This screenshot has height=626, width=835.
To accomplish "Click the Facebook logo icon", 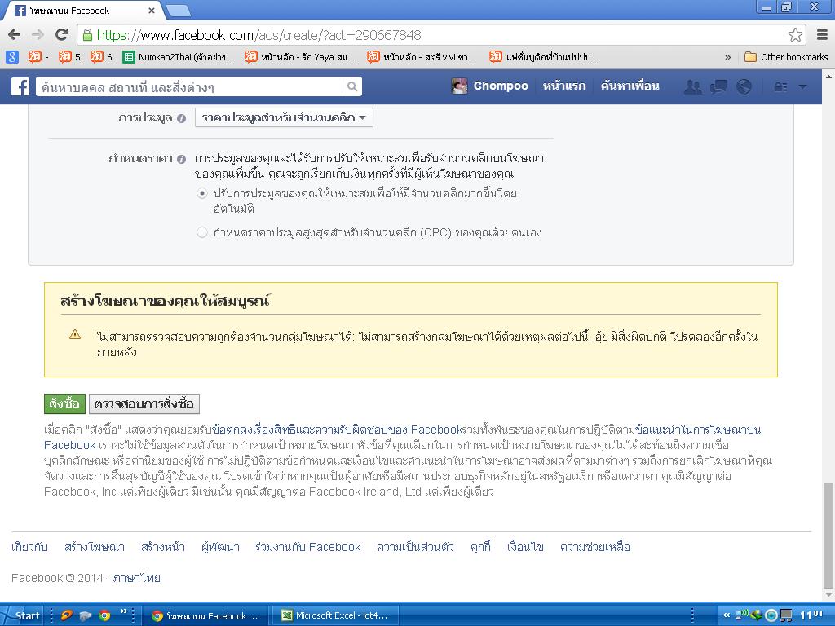I will [20, 86].
